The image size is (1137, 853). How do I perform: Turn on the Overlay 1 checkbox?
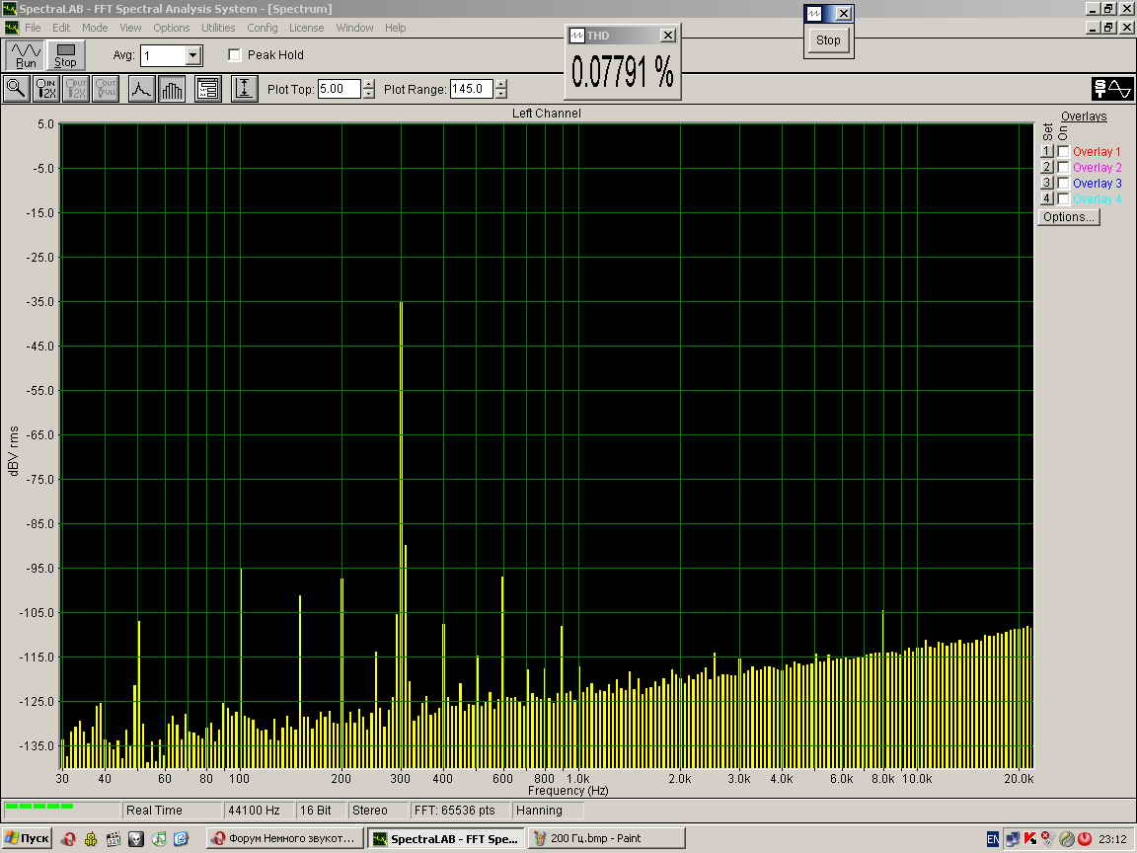pos(1063,152)
